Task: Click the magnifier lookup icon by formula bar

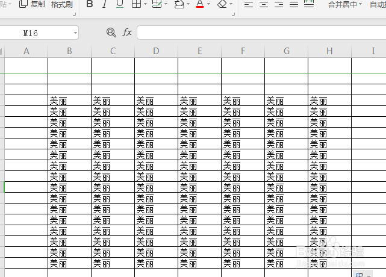Action: [x=111, y=33]
